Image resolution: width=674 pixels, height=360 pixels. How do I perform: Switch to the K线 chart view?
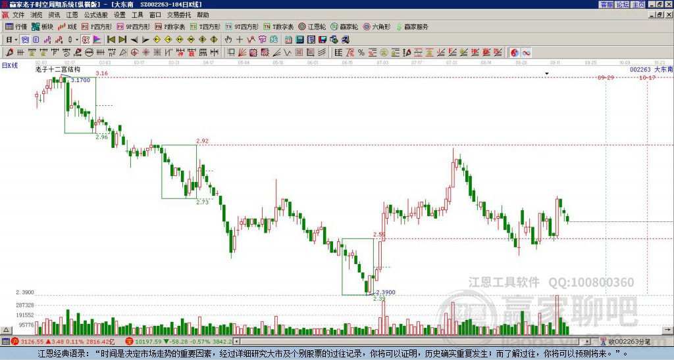pyautogui.click(x=67, y=26)
